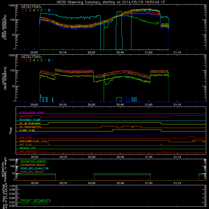The width and height of the screenshot is (209, 209).
Task: Pick dark green detector 7 in the rear segments legend
Action: (x=45, y=60)
